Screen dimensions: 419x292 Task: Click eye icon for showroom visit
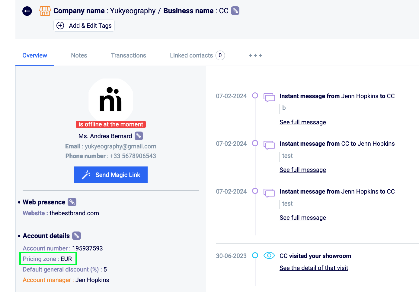(269, 256)
